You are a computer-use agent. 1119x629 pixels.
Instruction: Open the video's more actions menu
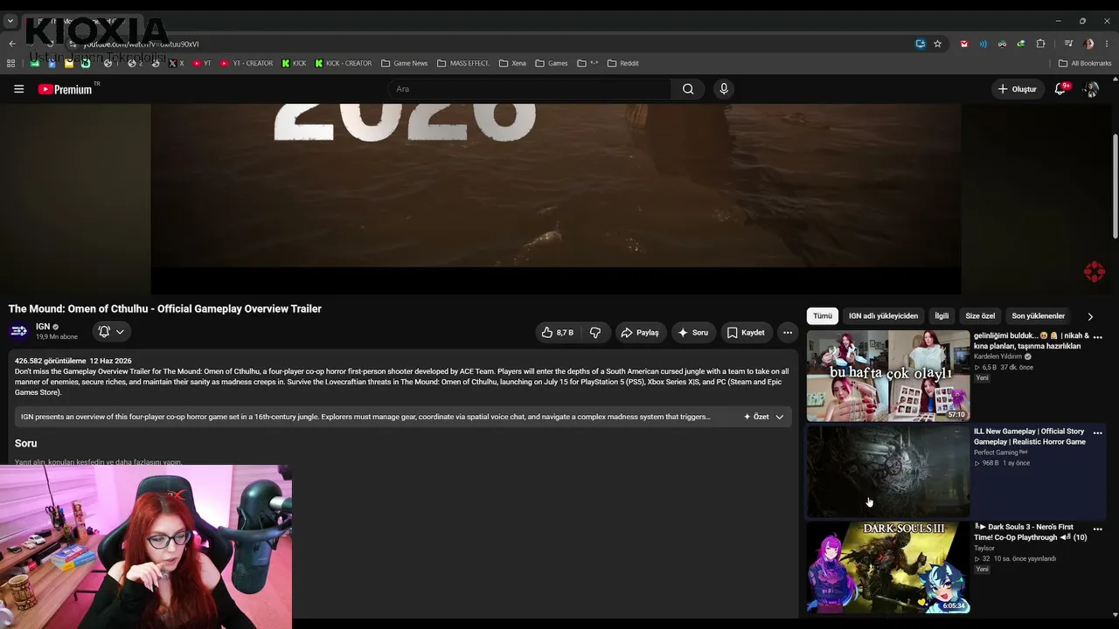pos(788,333)
